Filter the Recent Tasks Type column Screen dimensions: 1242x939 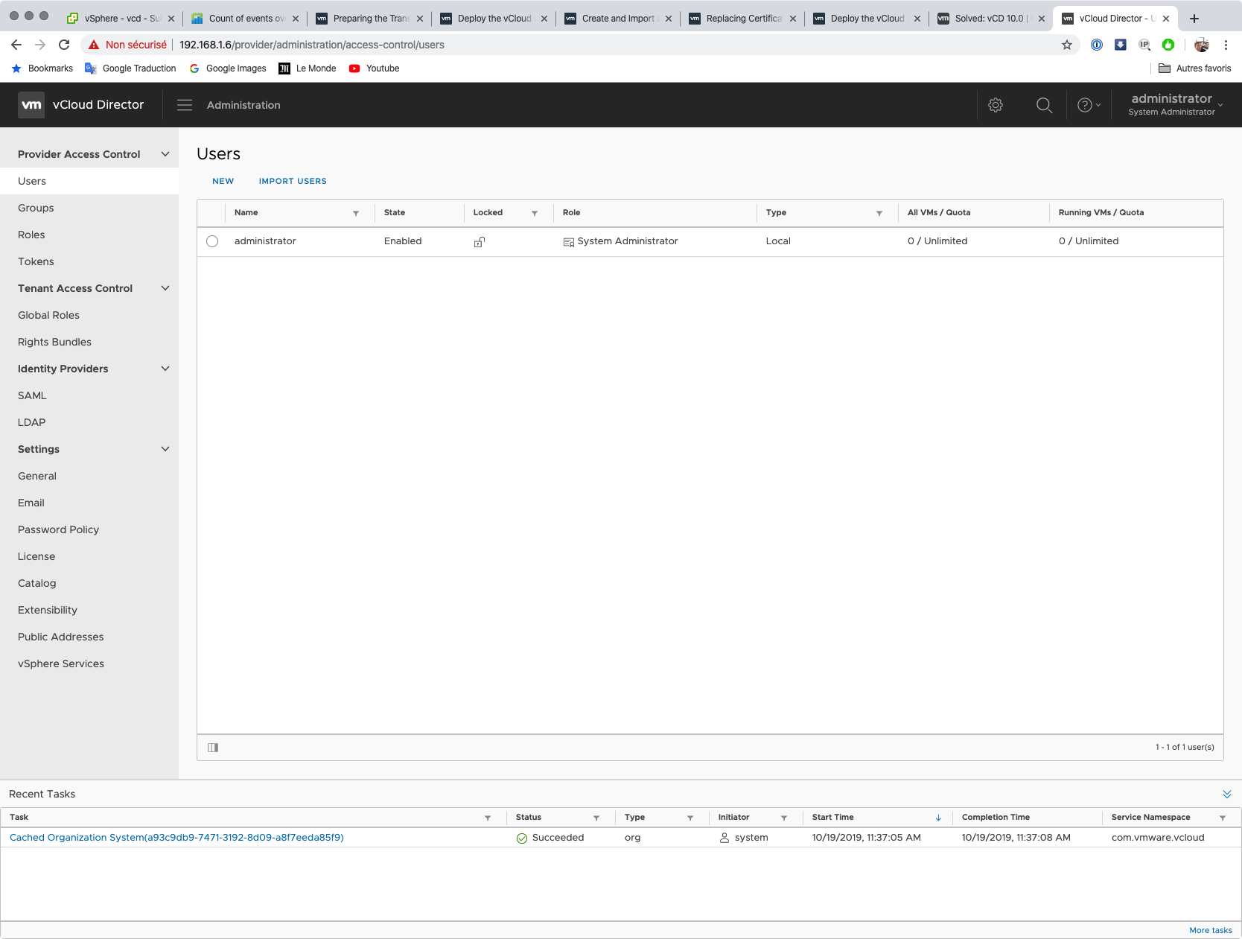(x=690, y=818)
